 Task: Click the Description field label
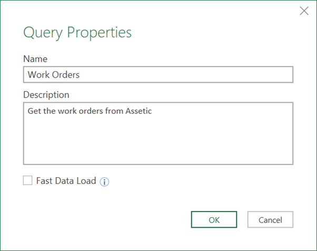click(46, 95)
